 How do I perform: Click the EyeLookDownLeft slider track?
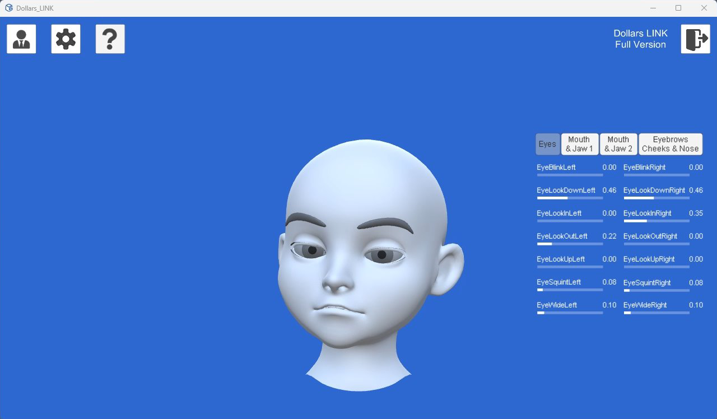tap(570, 198)
